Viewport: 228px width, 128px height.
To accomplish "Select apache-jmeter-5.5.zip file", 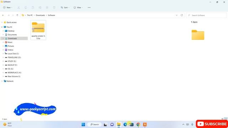I will coord(38,30).
